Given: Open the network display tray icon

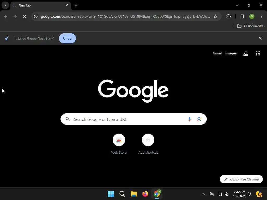Looking at the screenshot, I should tap(220, 194).
